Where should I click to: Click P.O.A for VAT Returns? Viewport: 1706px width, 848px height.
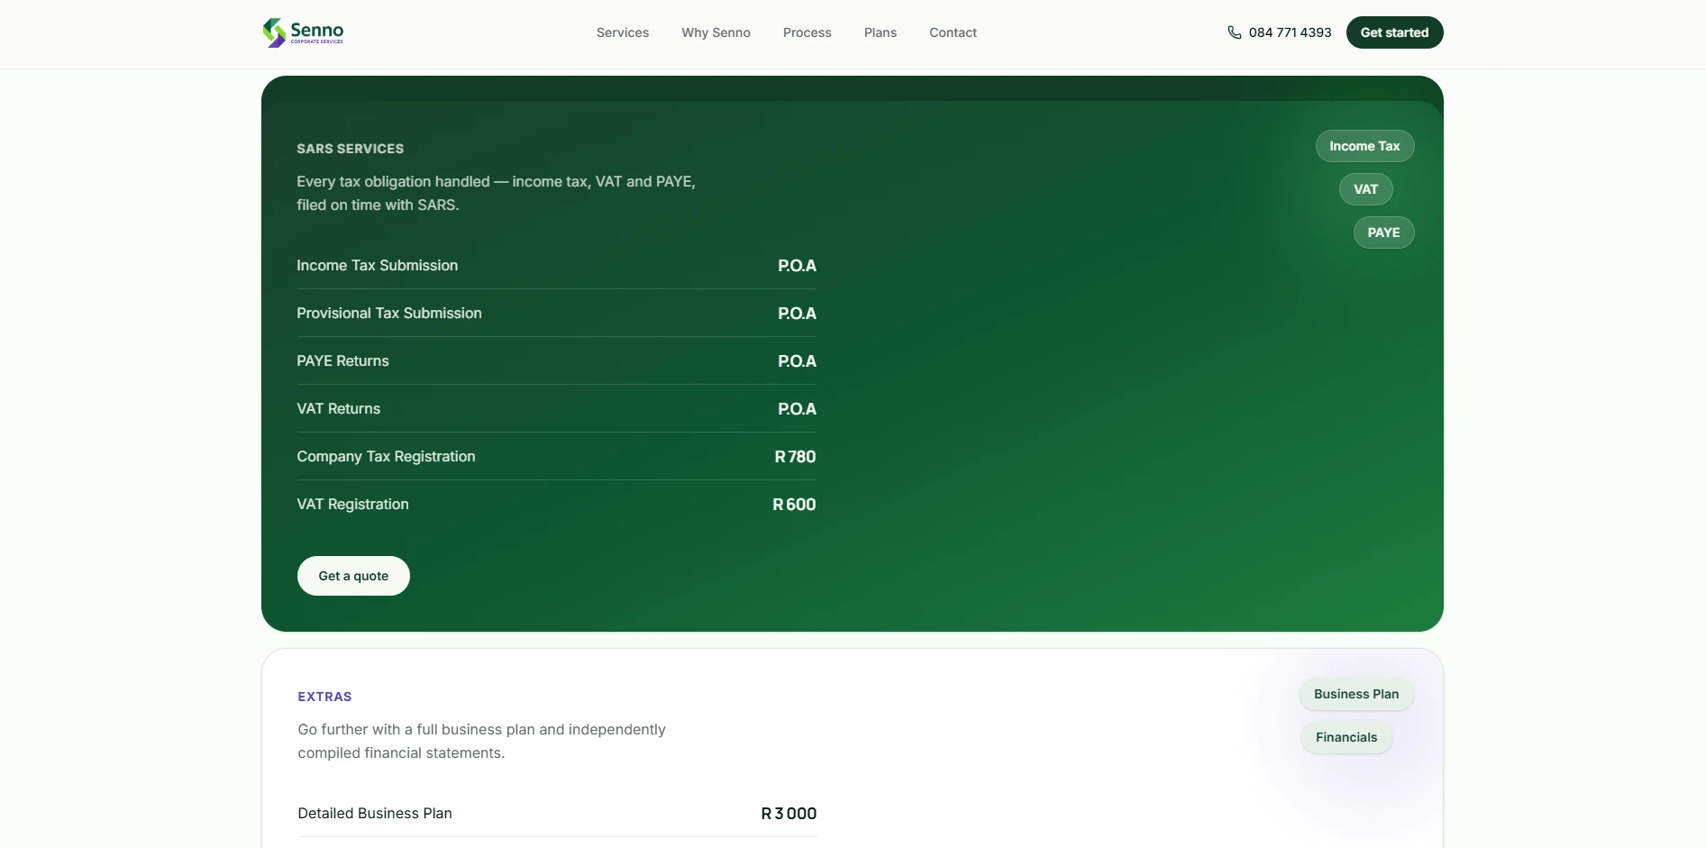coord(797,409)
